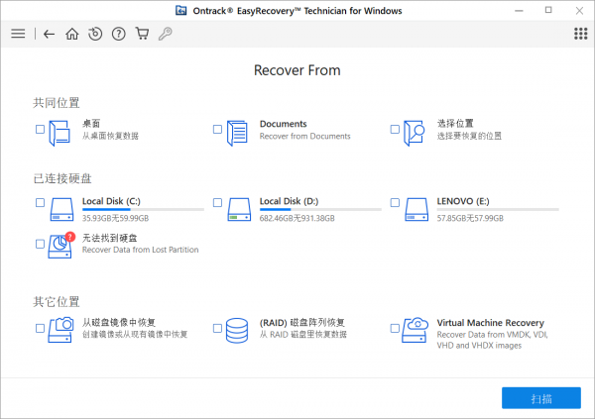Enable the lost partition (无法找到硬盘) checkbox
The height and width of the screenshot is (419, 595).
coord(40,244)
